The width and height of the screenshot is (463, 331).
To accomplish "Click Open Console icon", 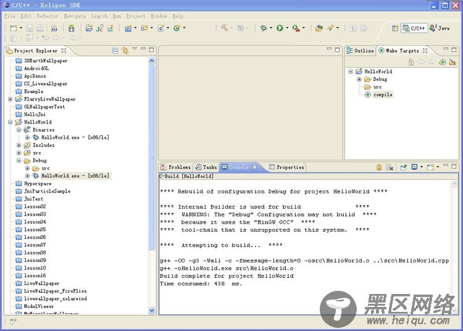I will tap(430, 167).
